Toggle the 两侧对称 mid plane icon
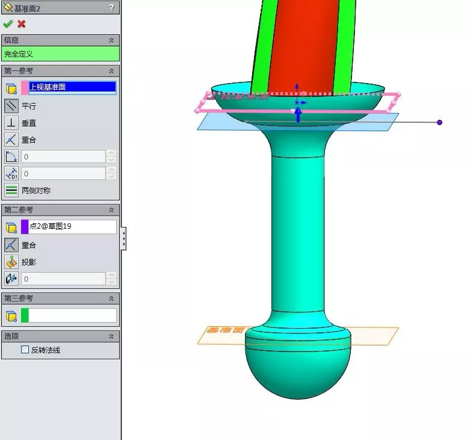 pos(11,190)
